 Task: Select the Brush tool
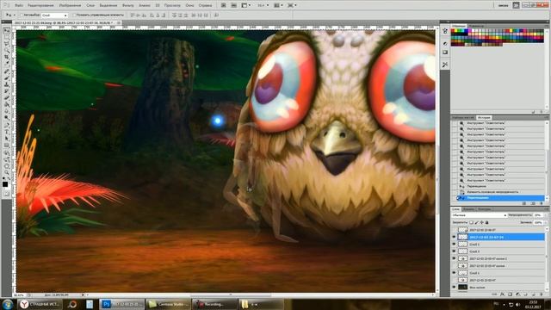6,78
